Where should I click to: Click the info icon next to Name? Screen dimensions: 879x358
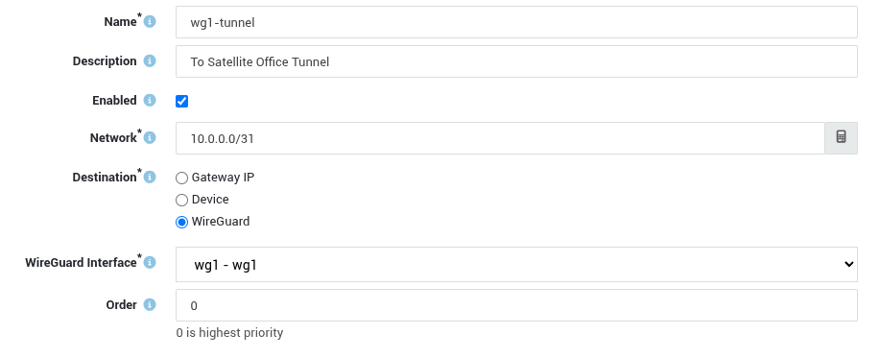[x=150, y=22]
